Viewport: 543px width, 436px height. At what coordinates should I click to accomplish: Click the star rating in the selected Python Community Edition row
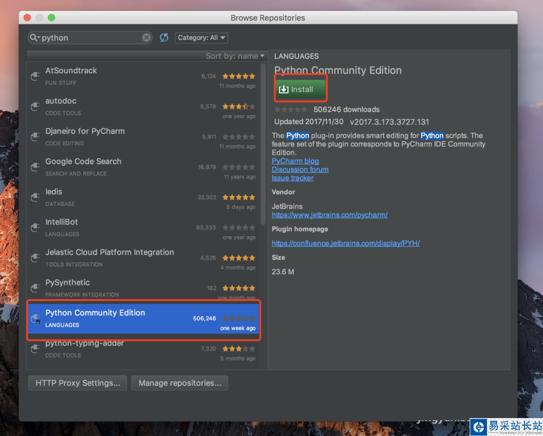pos(238,318)
